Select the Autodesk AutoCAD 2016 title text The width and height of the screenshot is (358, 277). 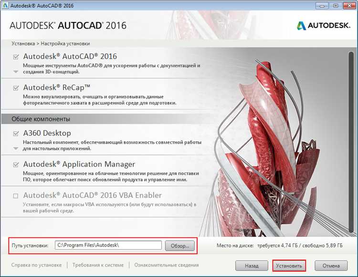[70, 56]
